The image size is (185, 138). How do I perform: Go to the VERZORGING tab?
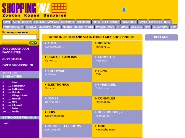point(160,27)
